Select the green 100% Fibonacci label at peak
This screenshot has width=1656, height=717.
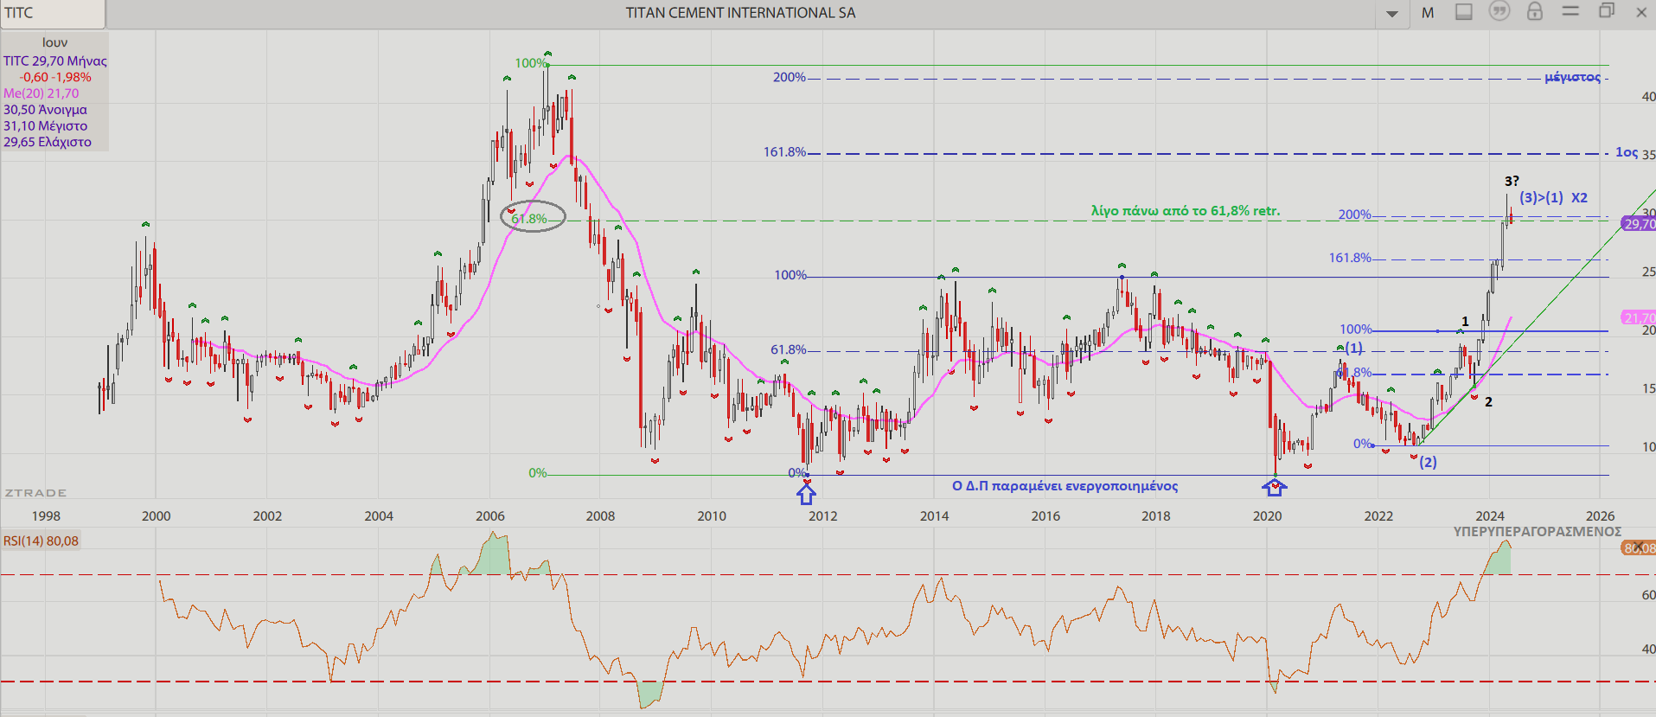[531, 63]
